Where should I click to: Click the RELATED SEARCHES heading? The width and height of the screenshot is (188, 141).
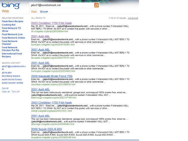[13, 18]
